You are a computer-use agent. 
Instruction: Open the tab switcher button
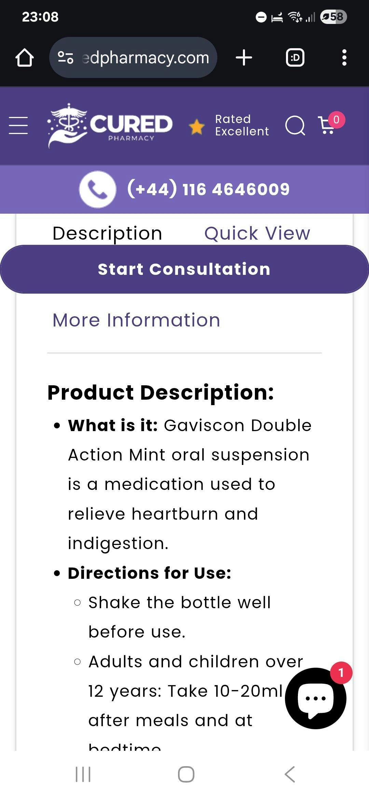(295, 57)
